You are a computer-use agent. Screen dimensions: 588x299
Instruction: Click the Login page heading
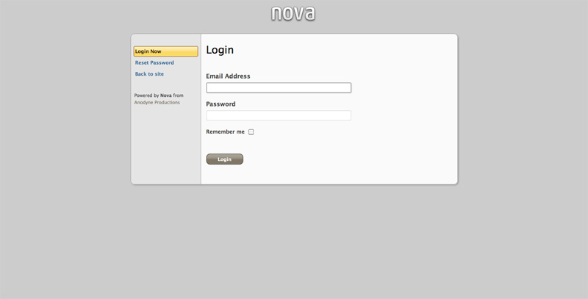click(x=220, y=50)
